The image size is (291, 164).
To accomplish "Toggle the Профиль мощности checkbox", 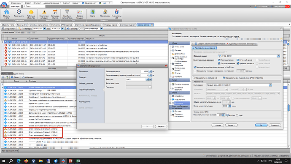I will pyautogui.click(x=238, y=63).
